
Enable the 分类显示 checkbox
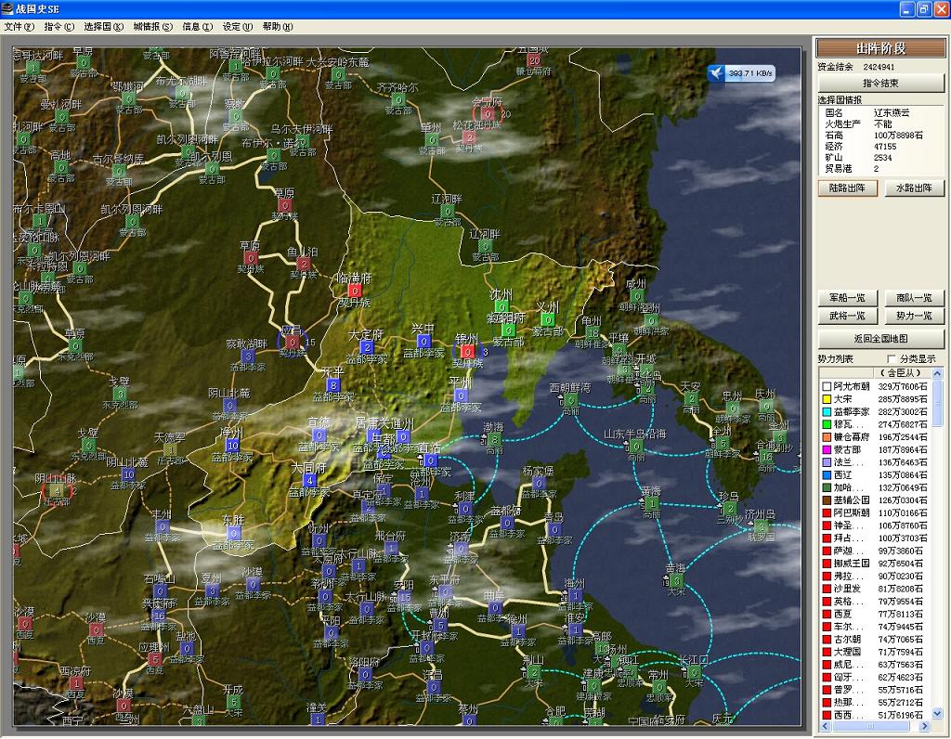click(x=892, y=358)
